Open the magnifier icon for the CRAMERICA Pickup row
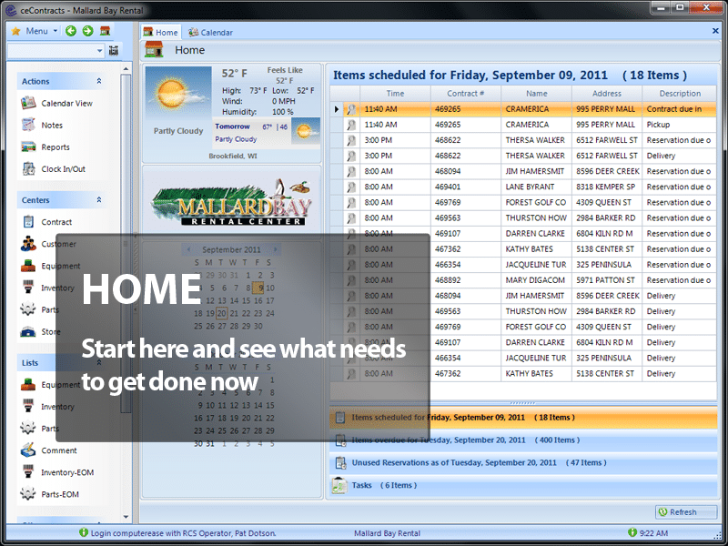 (351, 125)
